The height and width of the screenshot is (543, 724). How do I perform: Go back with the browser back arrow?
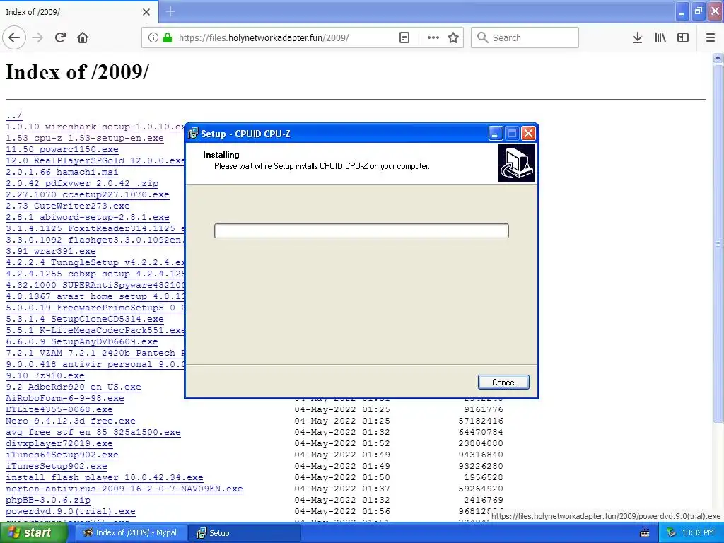(x=14, y=37)
